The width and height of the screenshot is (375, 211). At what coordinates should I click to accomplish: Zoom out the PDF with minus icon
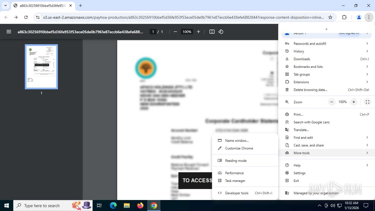tap(175, 32)
